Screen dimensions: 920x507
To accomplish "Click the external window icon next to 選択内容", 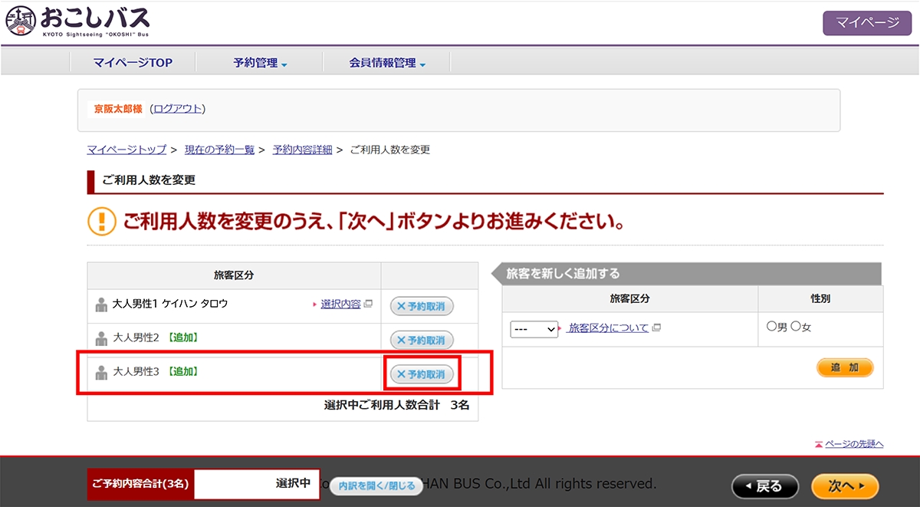I will (368, 305).
